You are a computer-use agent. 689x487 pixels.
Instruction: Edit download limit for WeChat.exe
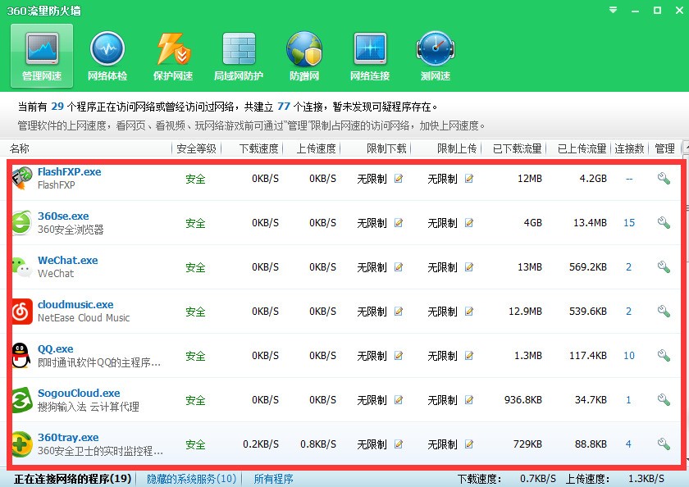[399, 267]
